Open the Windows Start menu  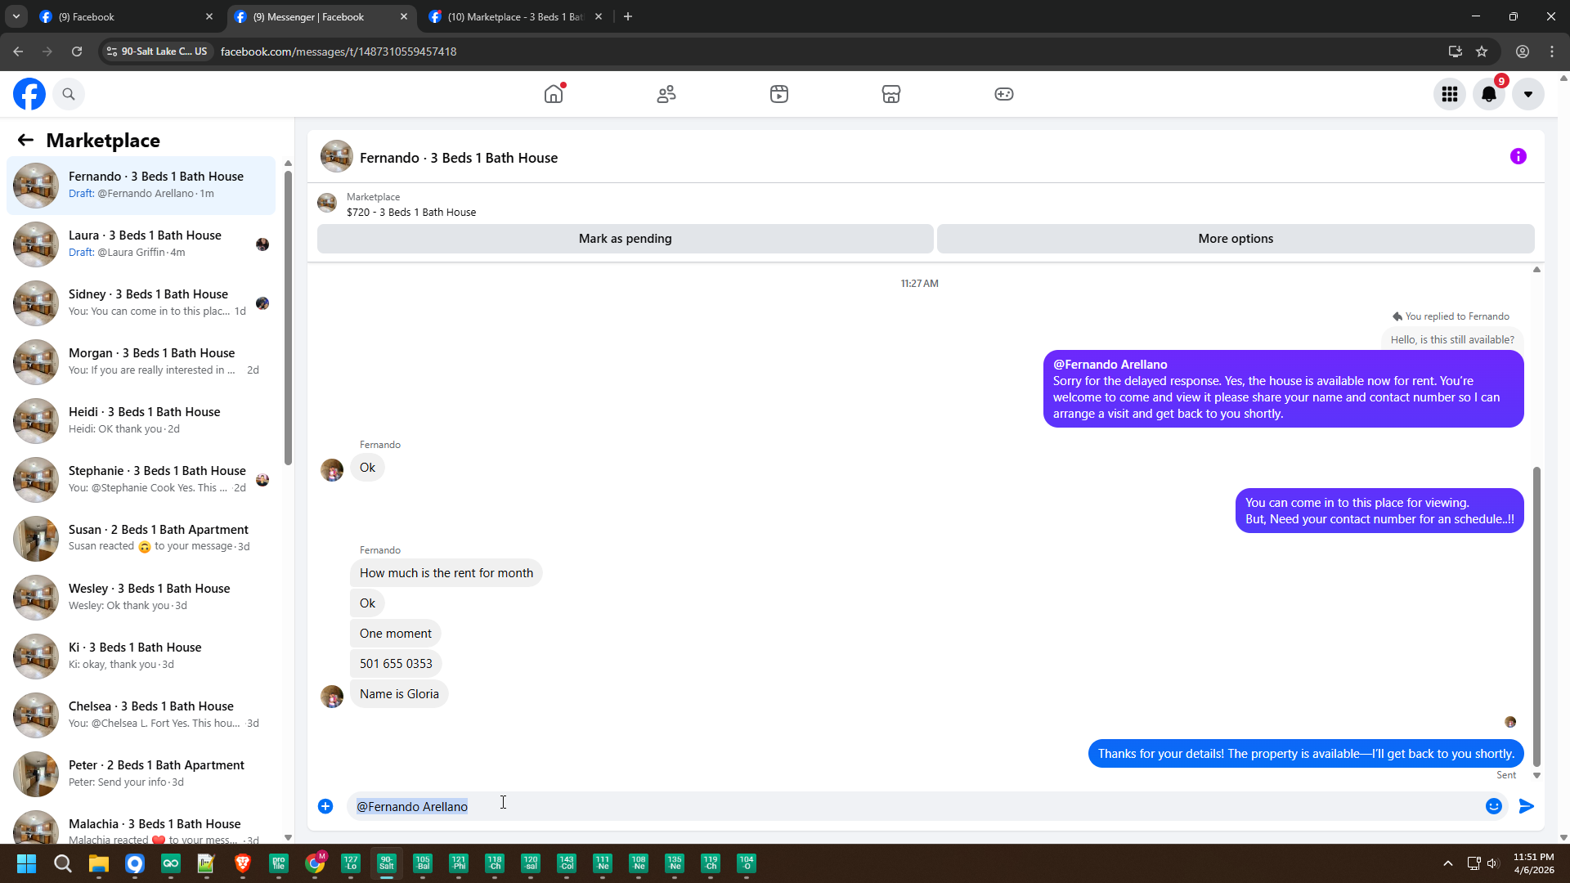click(26, 863)
